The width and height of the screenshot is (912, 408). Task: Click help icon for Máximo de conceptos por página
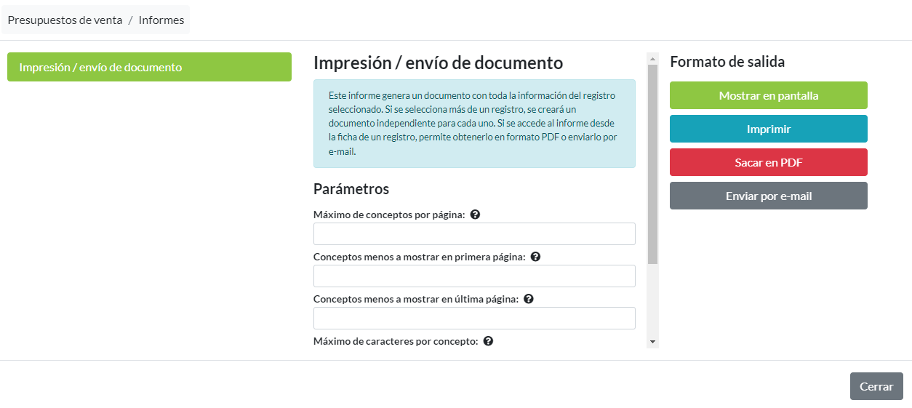point(475,215)
